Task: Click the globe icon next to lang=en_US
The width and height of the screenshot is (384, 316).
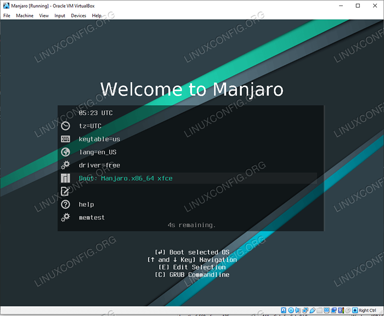Action: click(x=65, y=152)
